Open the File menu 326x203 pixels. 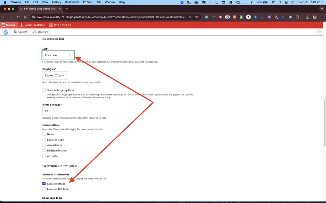point(27,2)
